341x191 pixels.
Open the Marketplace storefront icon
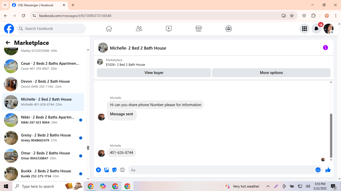199,29
